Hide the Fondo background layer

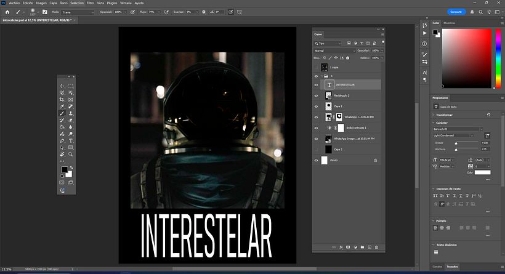point(316,160)
